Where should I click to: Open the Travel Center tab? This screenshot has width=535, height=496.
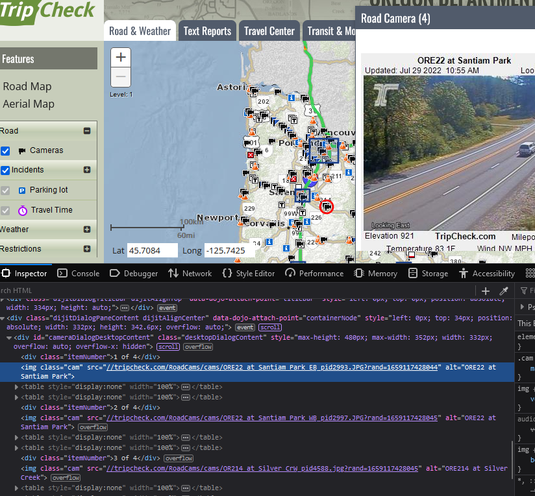tap(269, 31)
